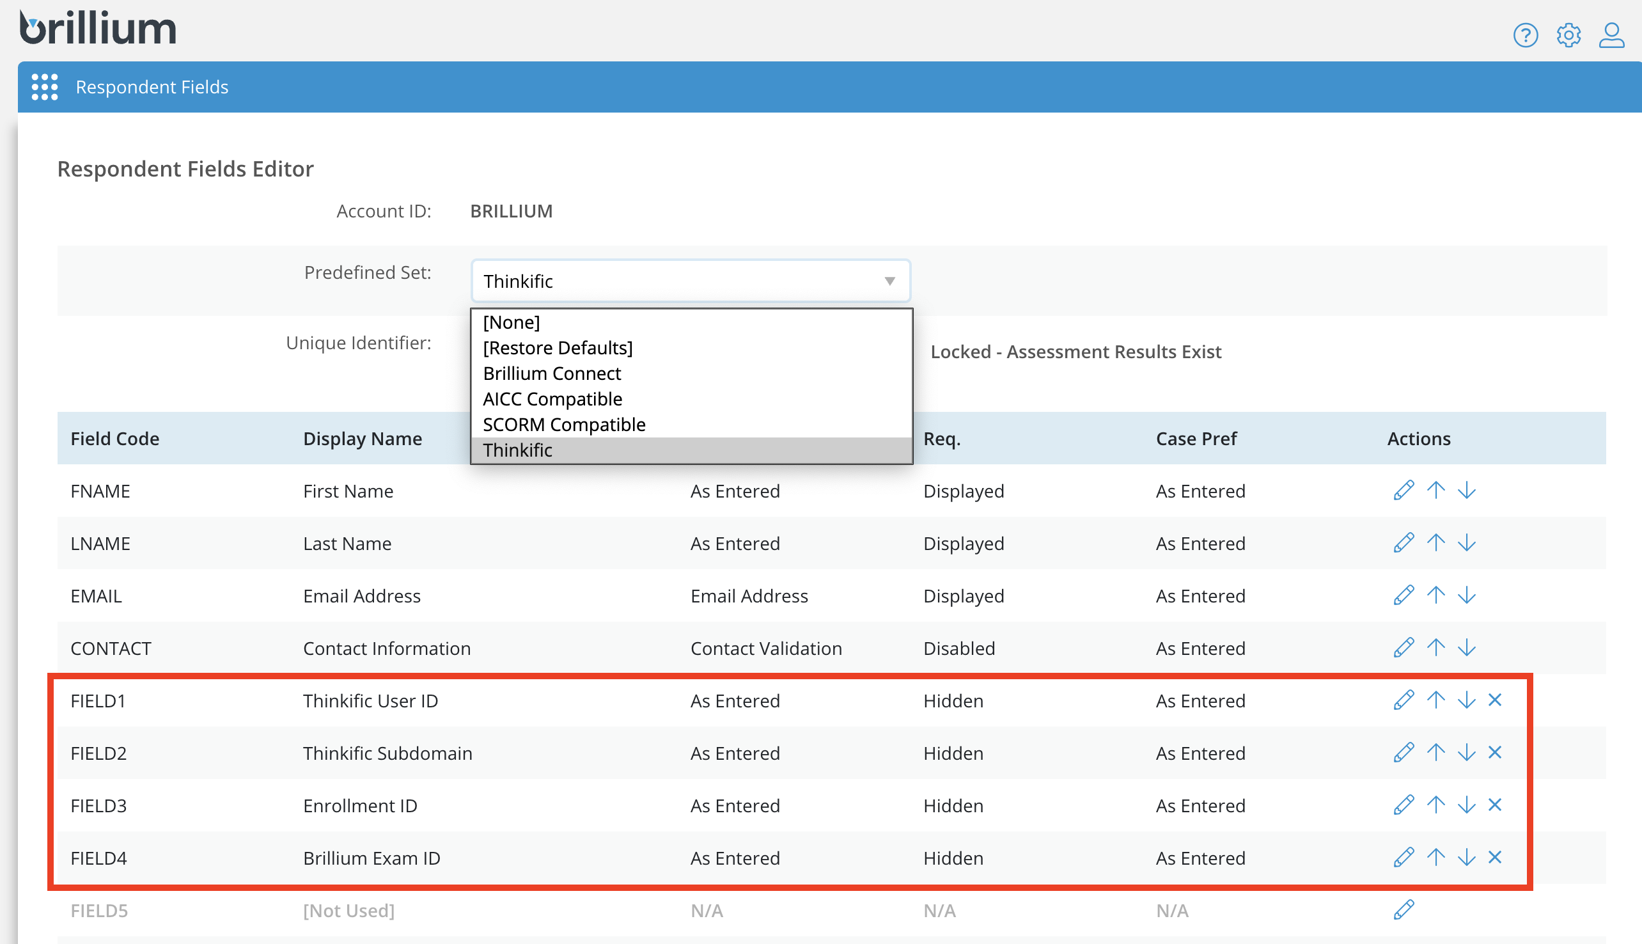The width and height of the screenshot is (1642, 944).
Task: Select the 'Contact Validation' cell
Action: point(766,649)
